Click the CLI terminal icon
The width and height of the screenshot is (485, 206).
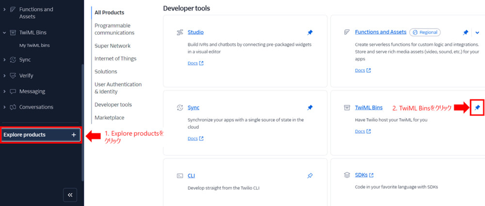coord(180,175)
